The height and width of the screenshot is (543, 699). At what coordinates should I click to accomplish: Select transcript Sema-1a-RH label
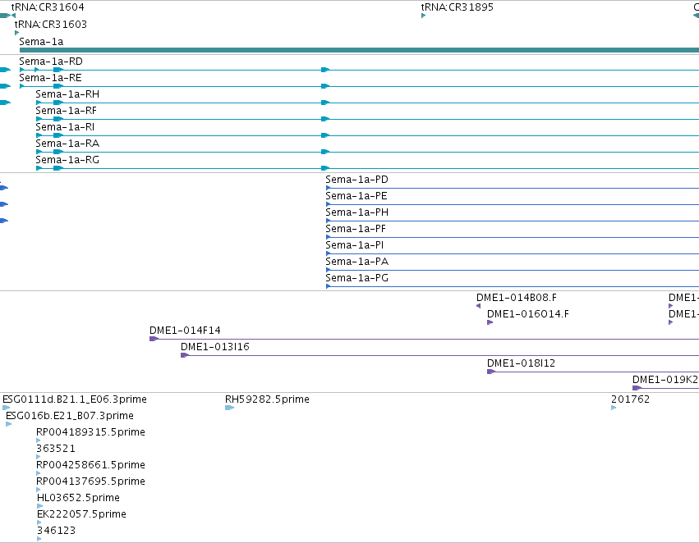pos(67,94)
